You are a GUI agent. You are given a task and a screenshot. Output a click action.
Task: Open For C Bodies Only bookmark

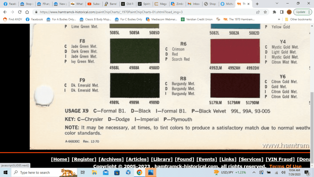click(128, 19)
